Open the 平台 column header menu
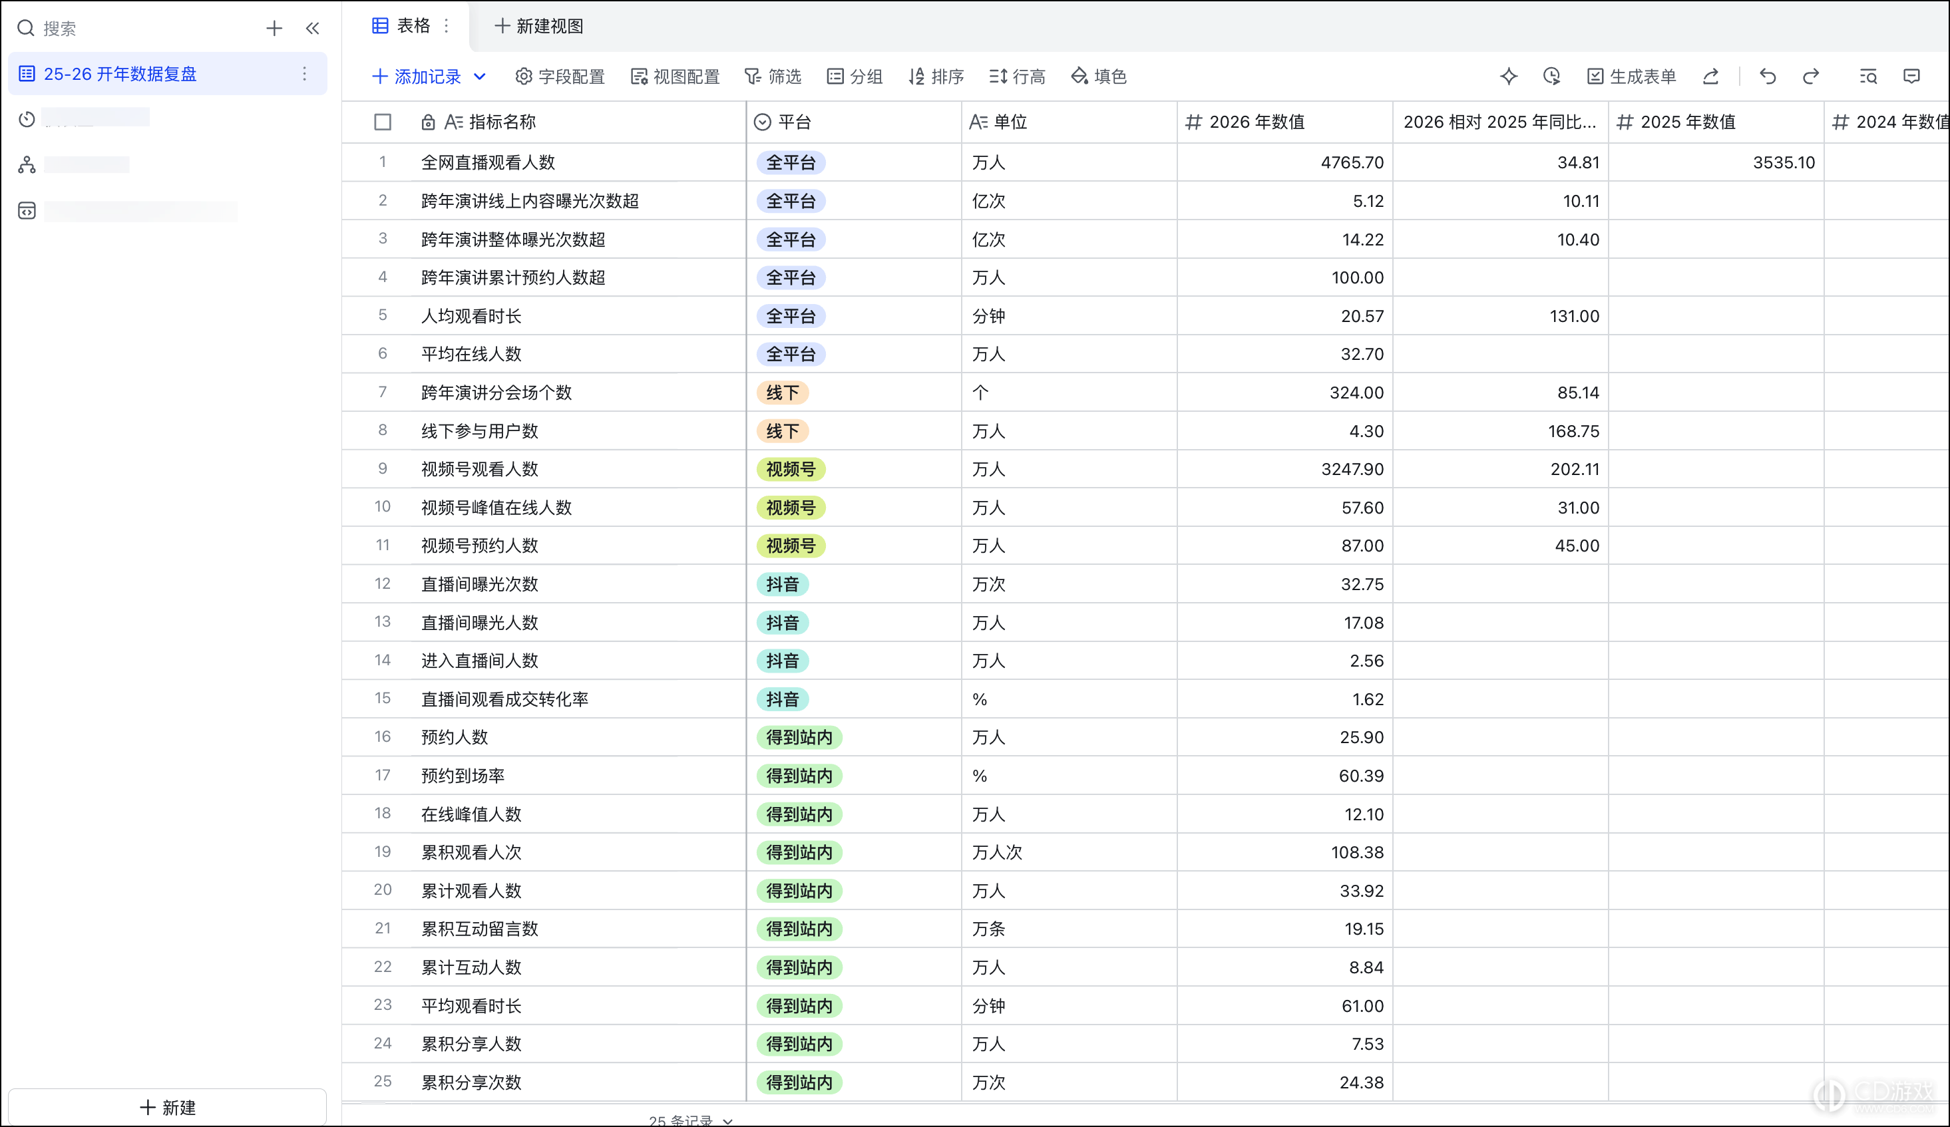Image resolution: width=1950 pixels, height=1127 pixels. (853, 122)
